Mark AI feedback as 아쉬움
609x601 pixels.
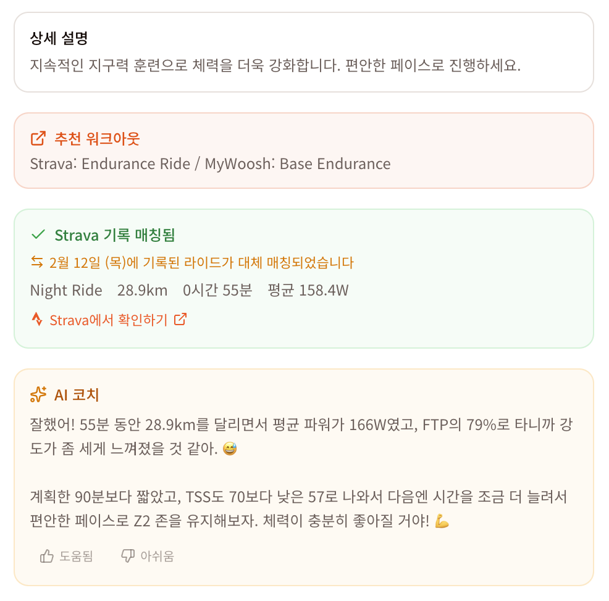[148, 556]
